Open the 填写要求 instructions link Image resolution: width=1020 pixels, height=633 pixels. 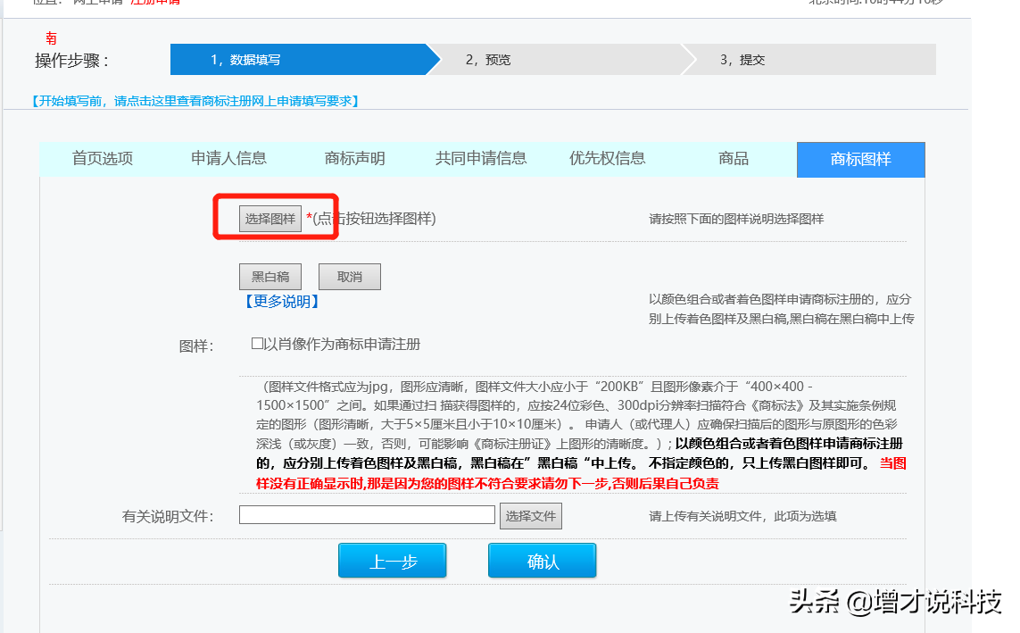click(x=195, y=101)
